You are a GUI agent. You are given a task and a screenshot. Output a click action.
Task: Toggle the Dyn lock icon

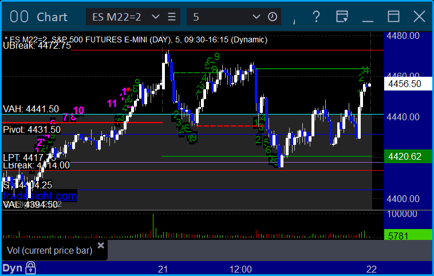coord(31,268)
